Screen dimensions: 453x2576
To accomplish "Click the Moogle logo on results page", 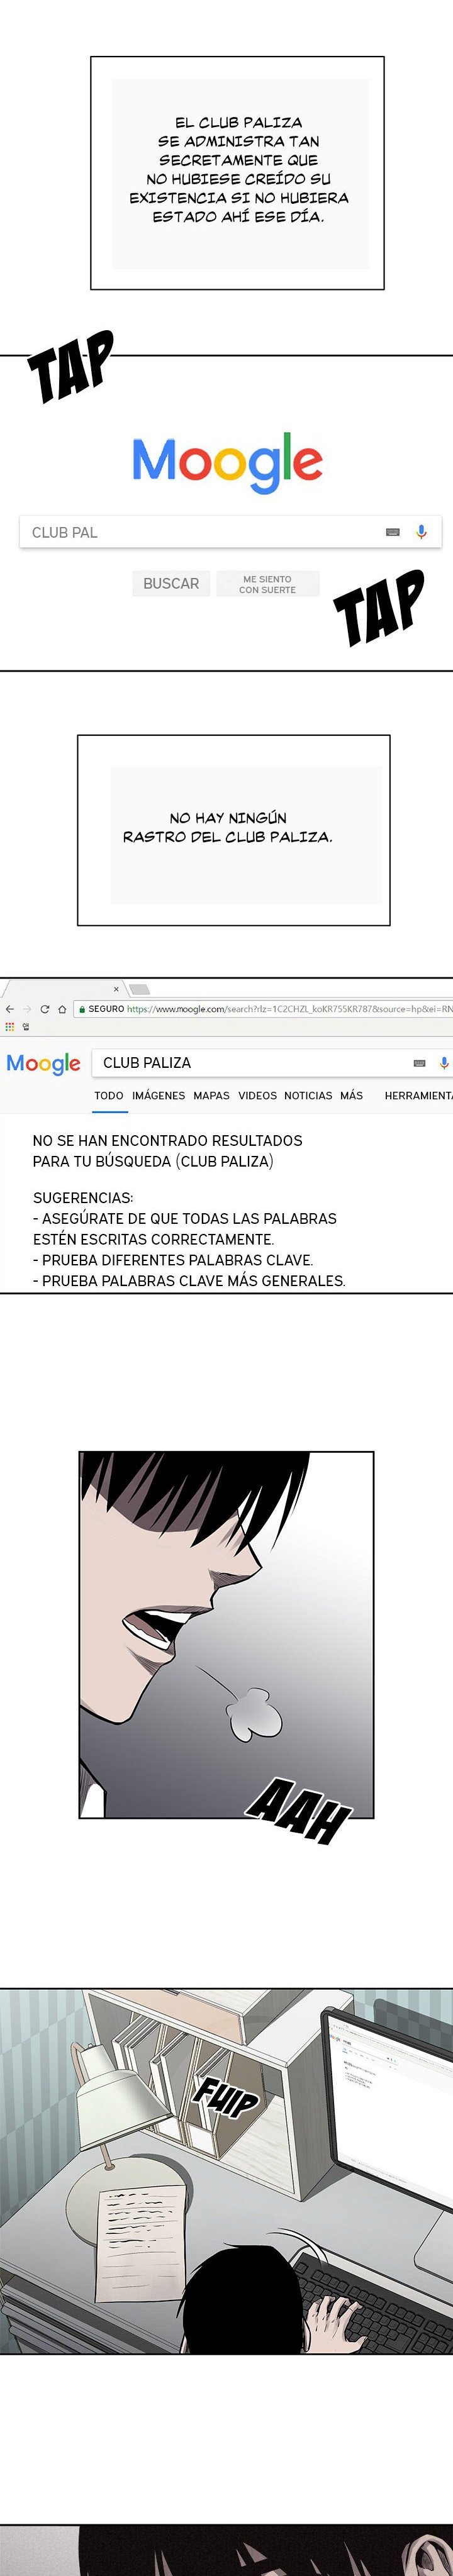I will pos(43,1064).
